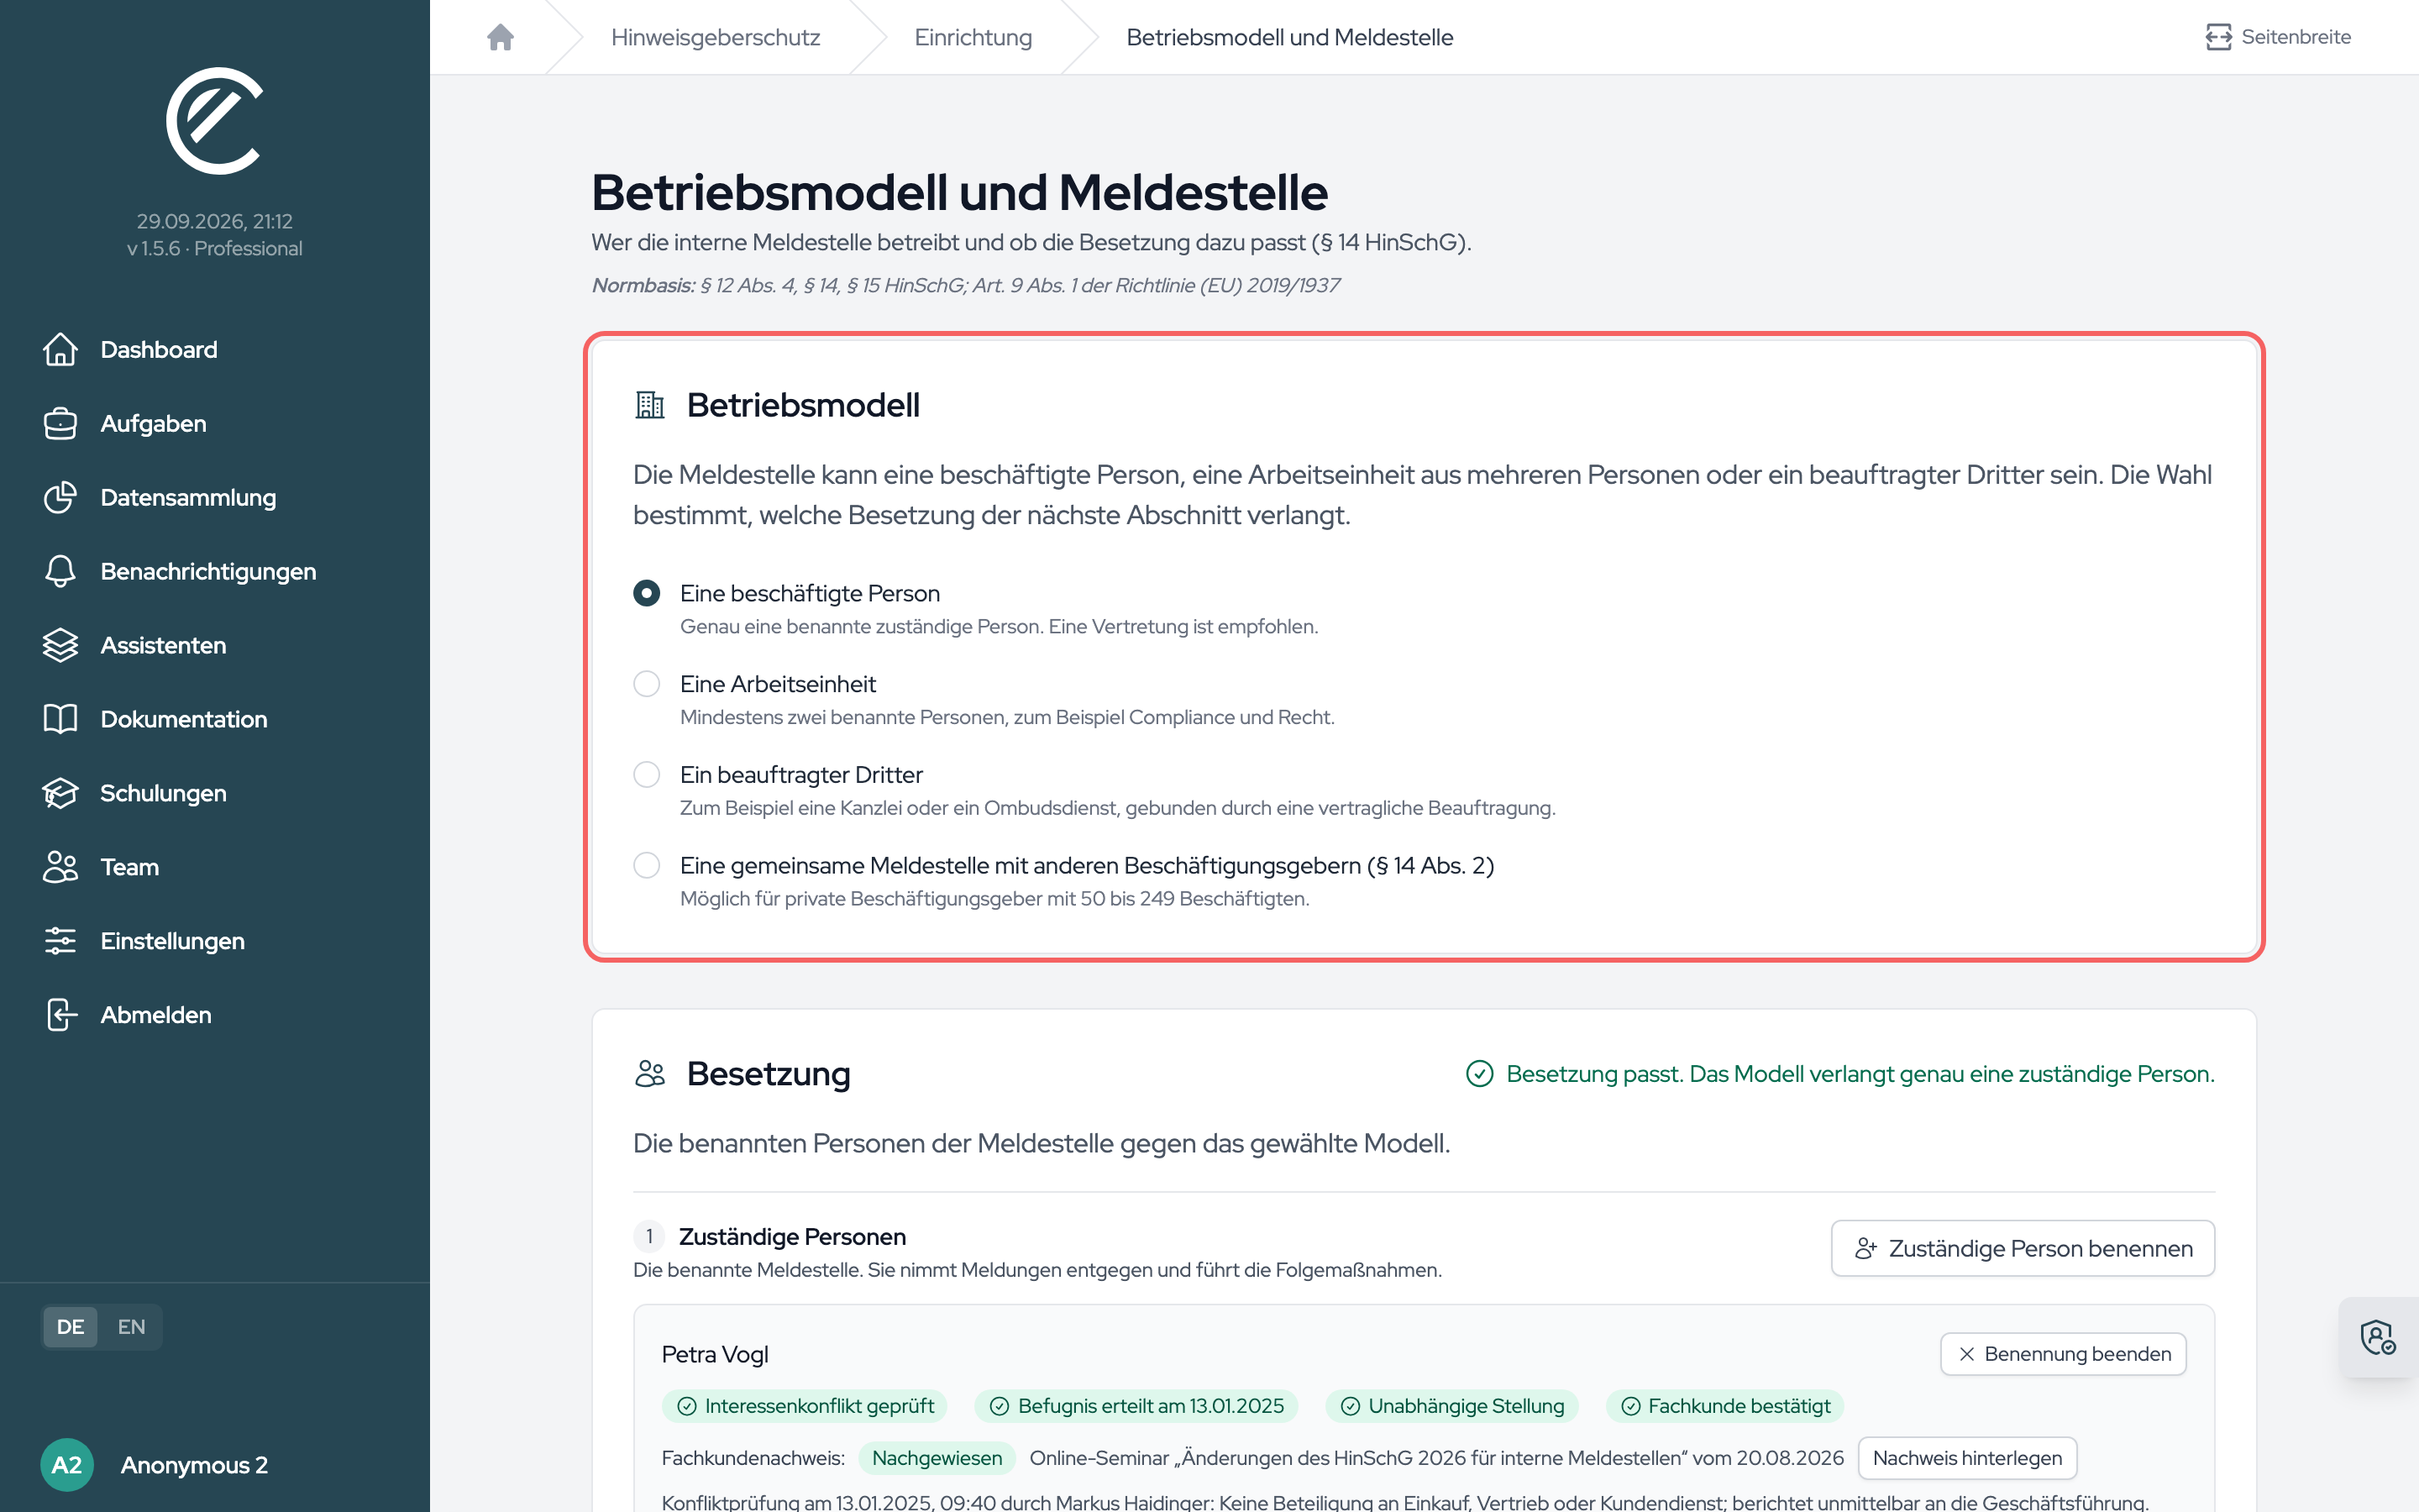Screen dimensions: 2419x1512
Task: Open Einrichtung breadcrumb
Action: (x=973, y=37)
